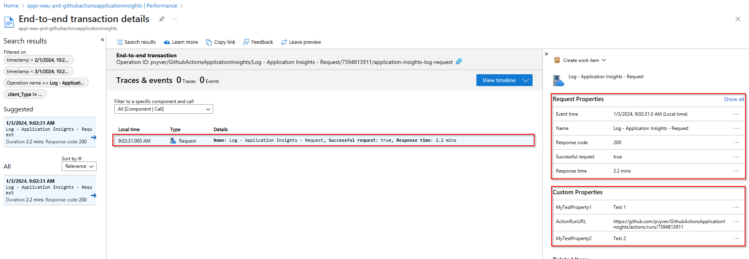The image size is (749, 259).
Task: Click the Suggested result arrow icon
Action: tap(94, 137)
